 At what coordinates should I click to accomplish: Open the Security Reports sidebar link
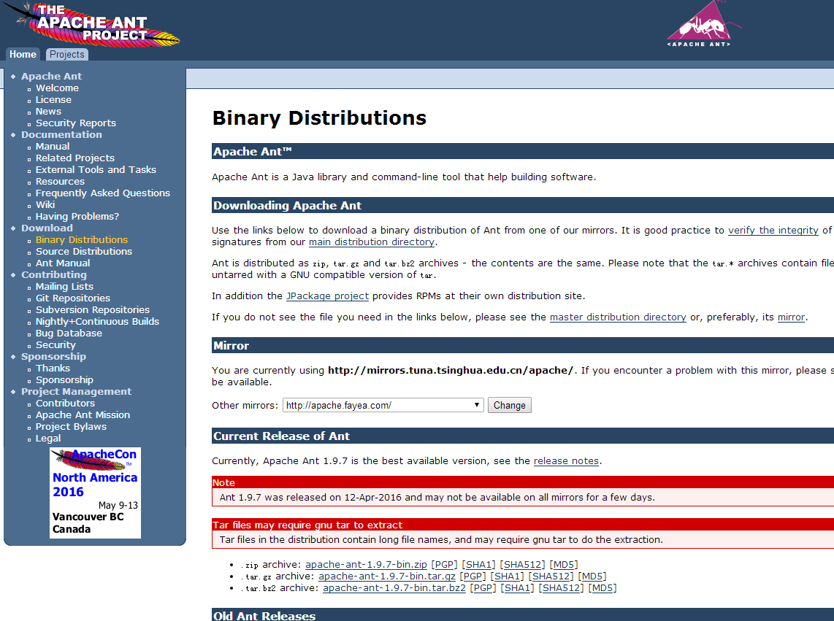coord(75,123)
